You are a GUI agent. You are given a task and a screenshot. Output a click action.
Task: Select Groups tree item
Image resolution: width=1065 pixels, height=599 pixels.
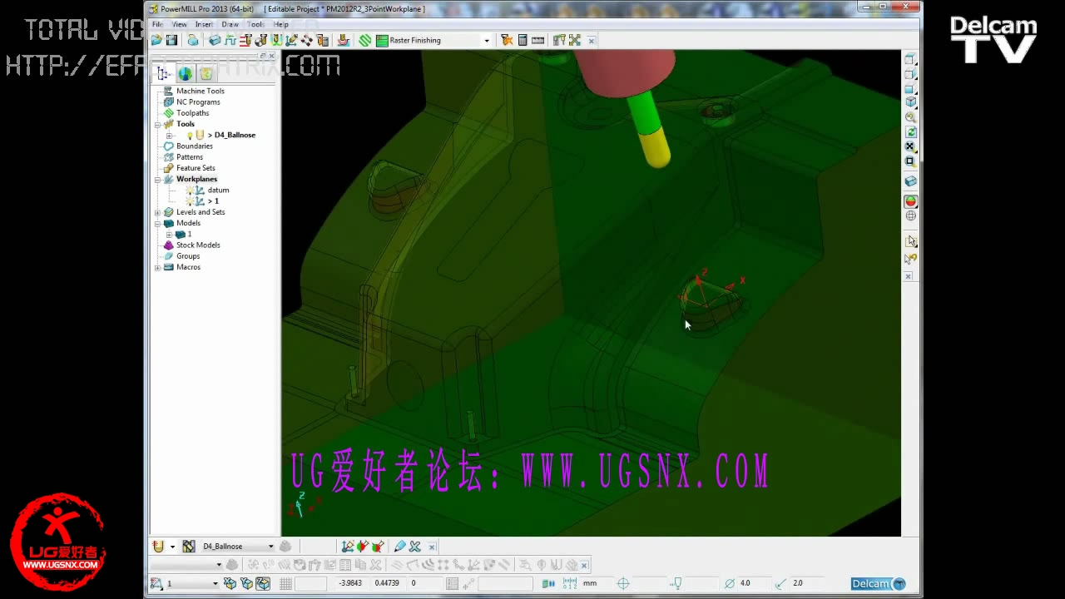(188, 255)
